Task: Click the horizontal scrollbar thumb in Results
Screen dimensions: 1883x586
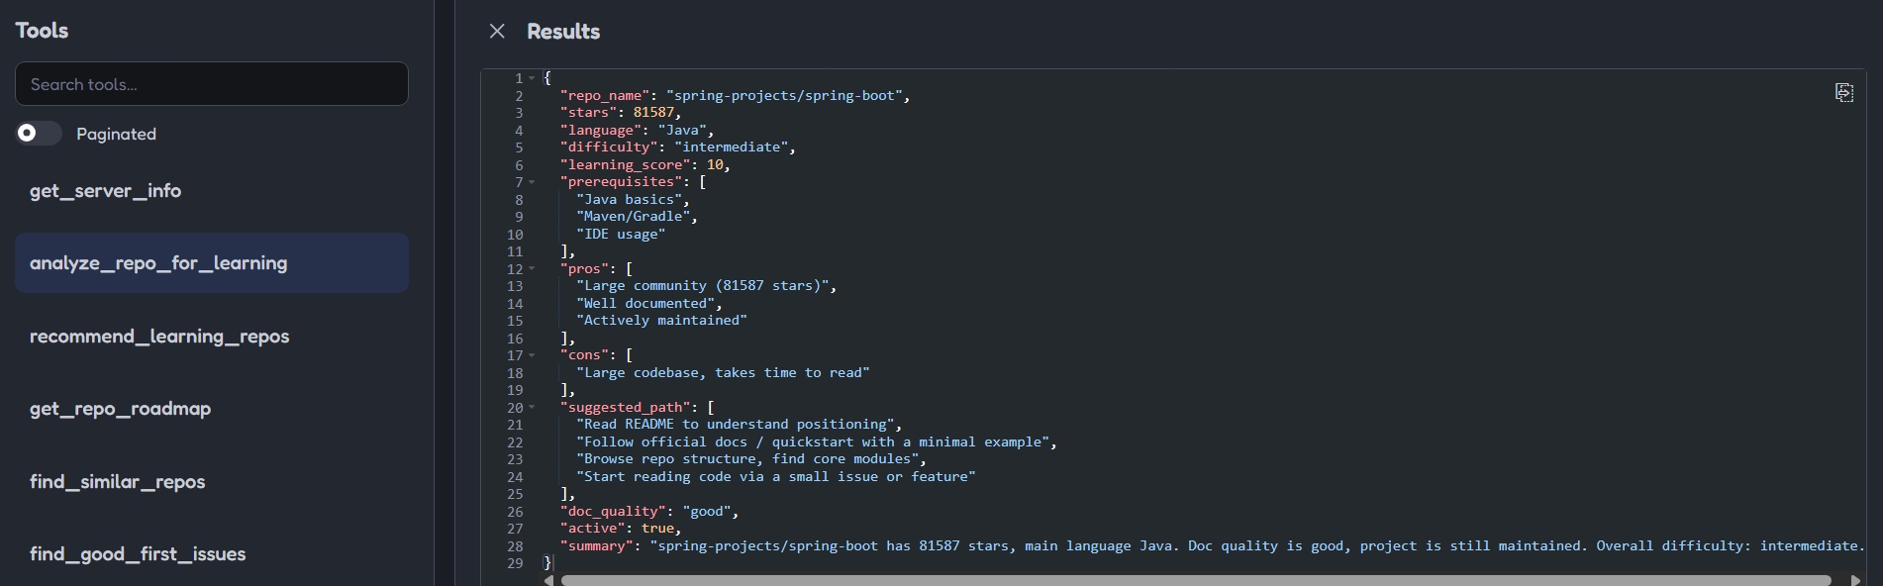Action: (x=1196, y=580)
